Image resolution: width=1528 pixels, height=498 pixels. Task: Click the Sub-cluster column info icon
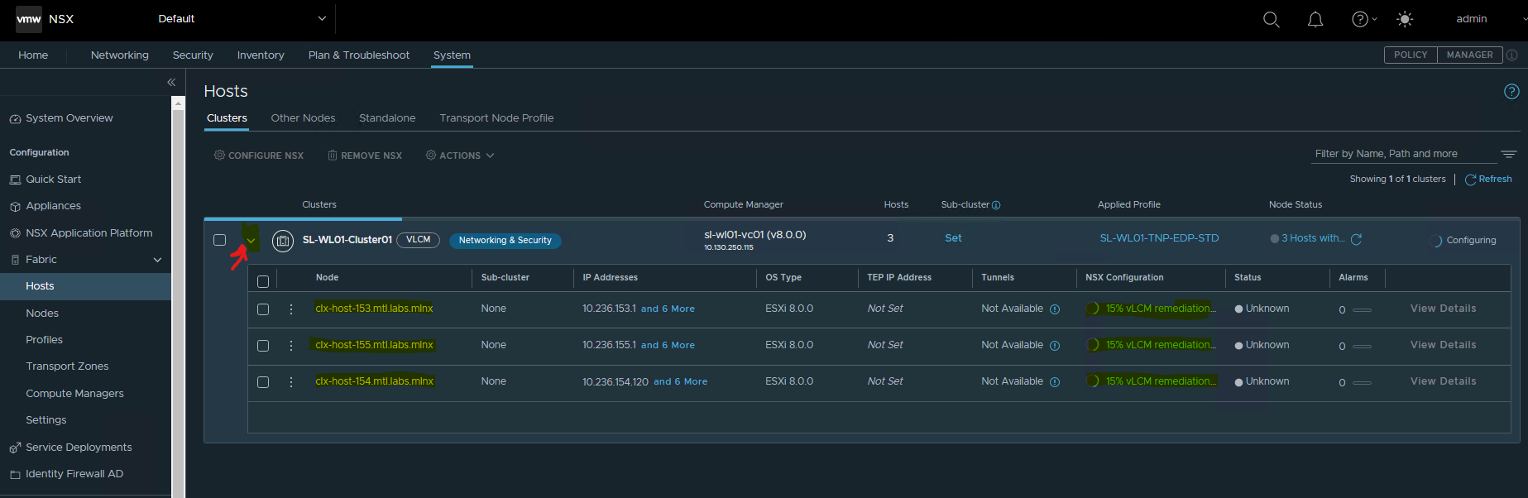pyautogui.click(x=996, y=205)
